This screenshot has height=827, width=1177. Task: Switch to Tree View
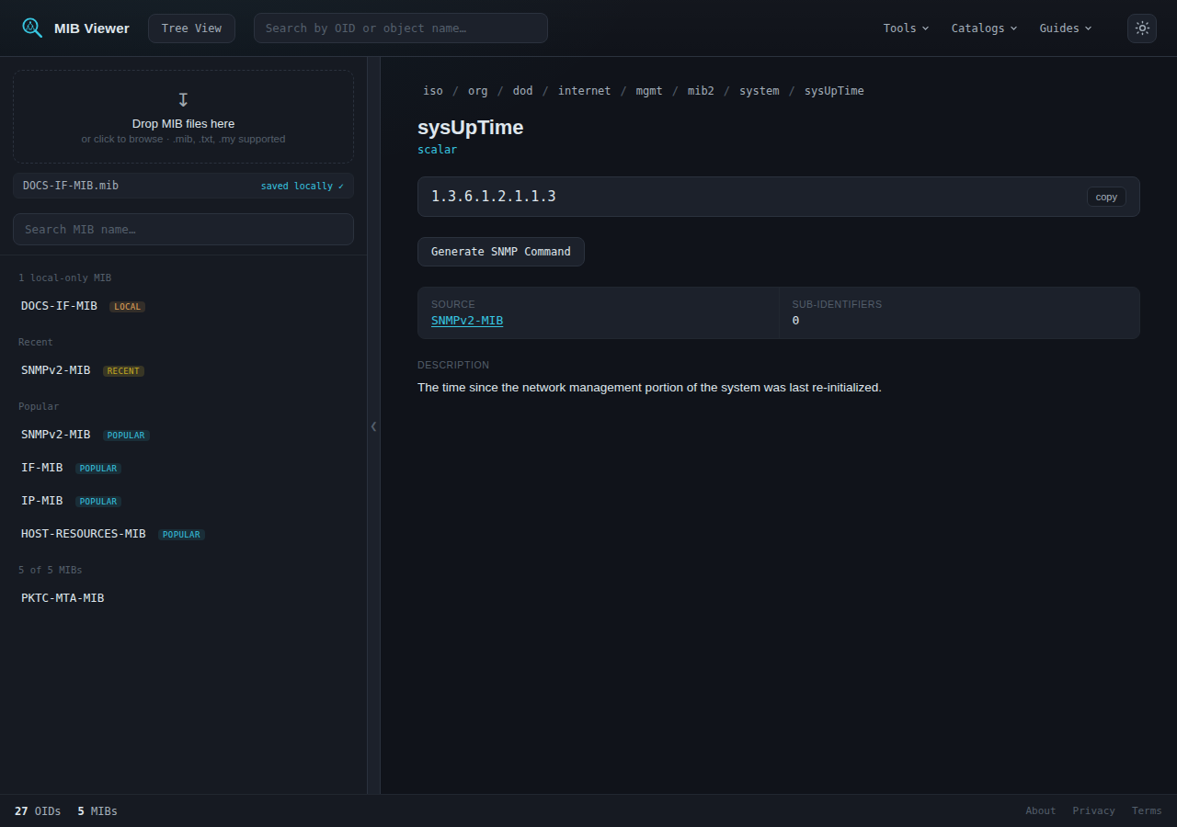click(191, 28)
